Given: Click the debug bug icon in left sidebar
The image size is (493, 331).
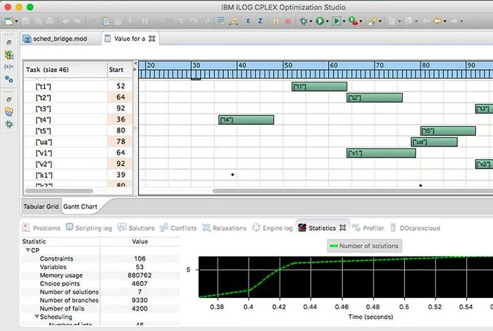Looking at the screenshot, I should [x=9, y=124].
